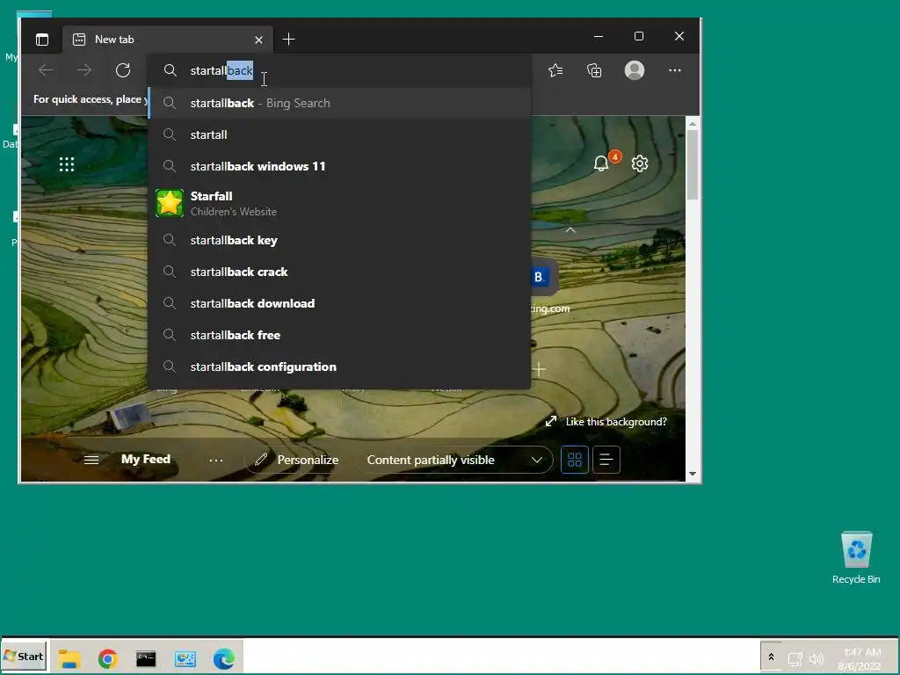Screen dimensions: 900x675
Task: Choose suggestion startall
Action: coord(339,134)
